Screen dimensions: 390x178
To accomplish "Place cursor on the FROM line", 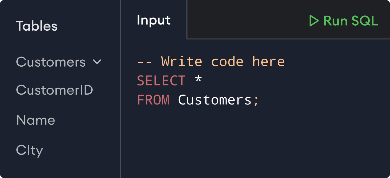I will [153, 100].
